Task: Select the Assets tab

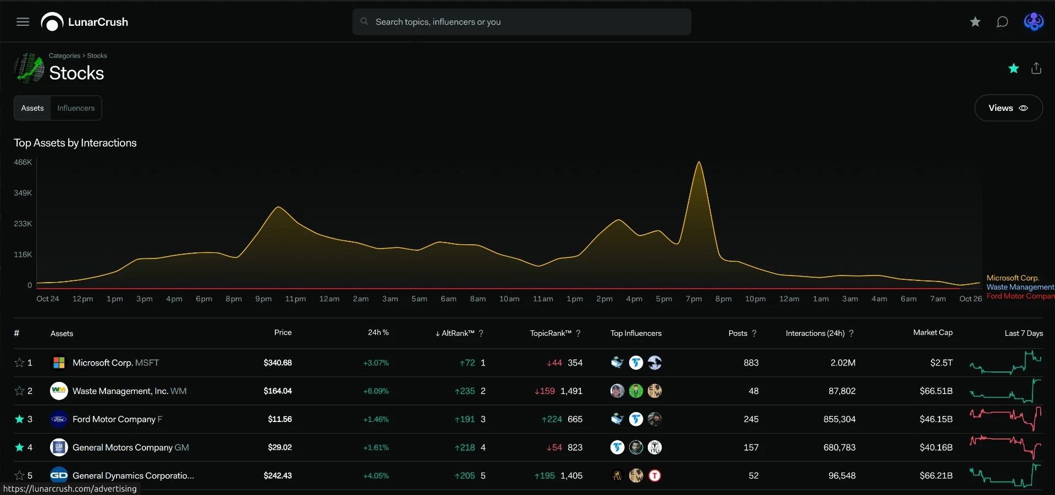Action: coord(32,108)
